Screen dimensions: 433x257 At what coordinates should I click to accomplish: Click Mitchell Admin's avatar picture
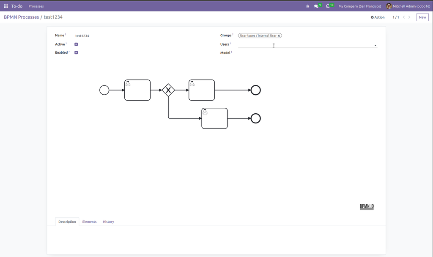click(x=389, y=6)
